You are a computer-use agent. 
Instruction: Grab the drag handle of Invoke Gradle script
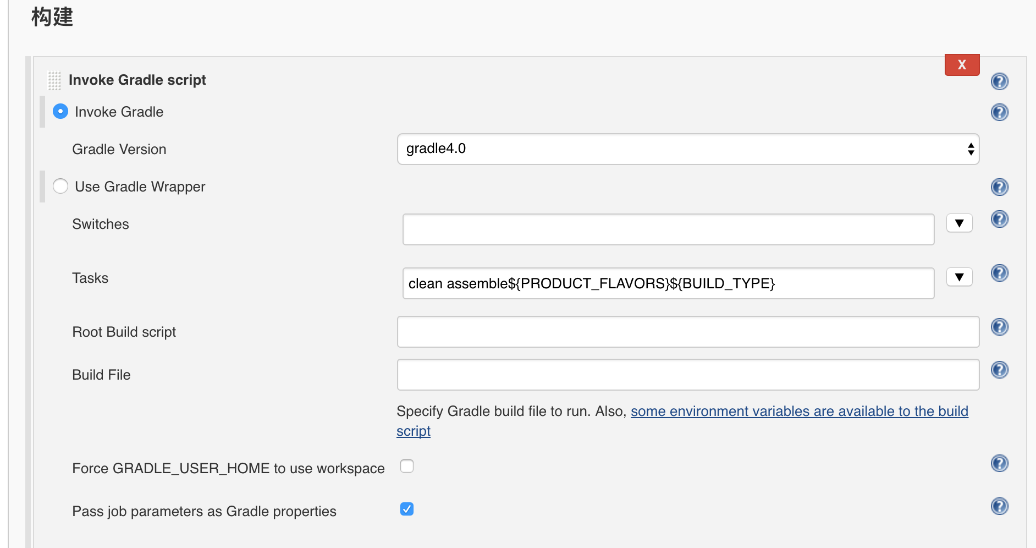(54, 80)
